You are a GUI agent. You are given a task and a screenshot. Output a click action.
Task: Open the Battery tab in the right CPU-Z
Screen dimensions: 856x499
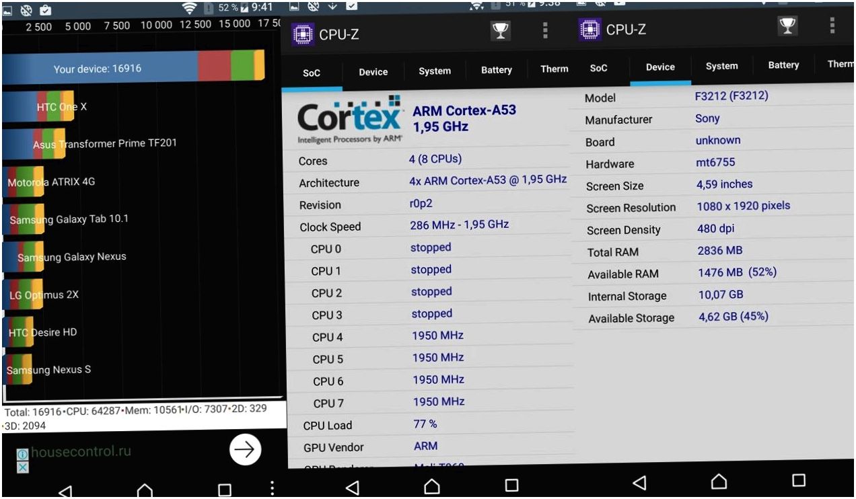point(784,65)
